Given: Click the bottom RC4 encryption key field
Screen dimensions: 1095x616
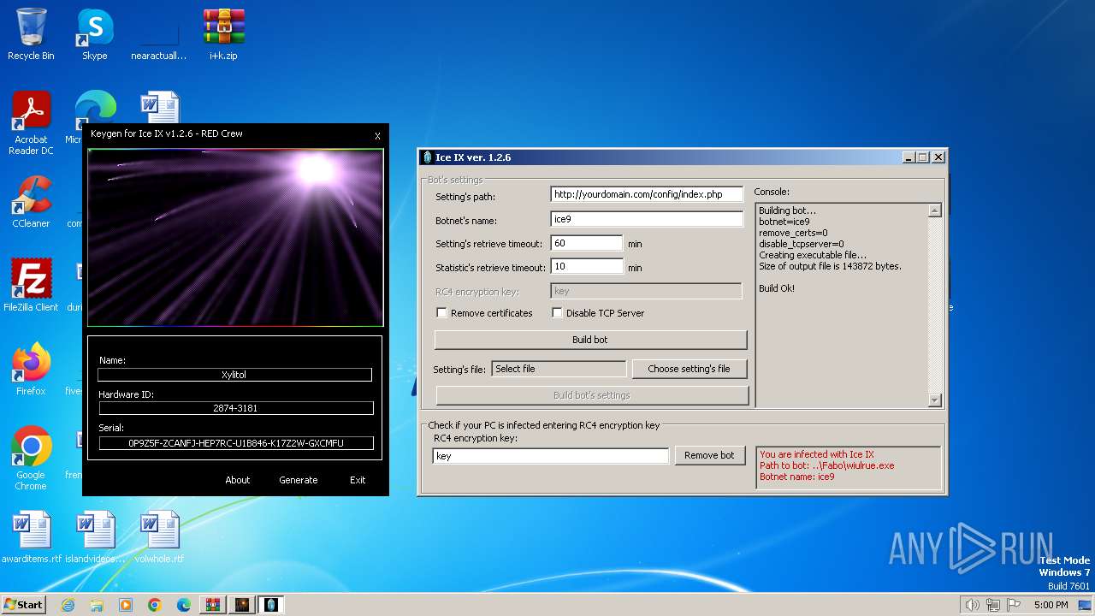Looking at the screenshot, I should [x=551, y=456].
